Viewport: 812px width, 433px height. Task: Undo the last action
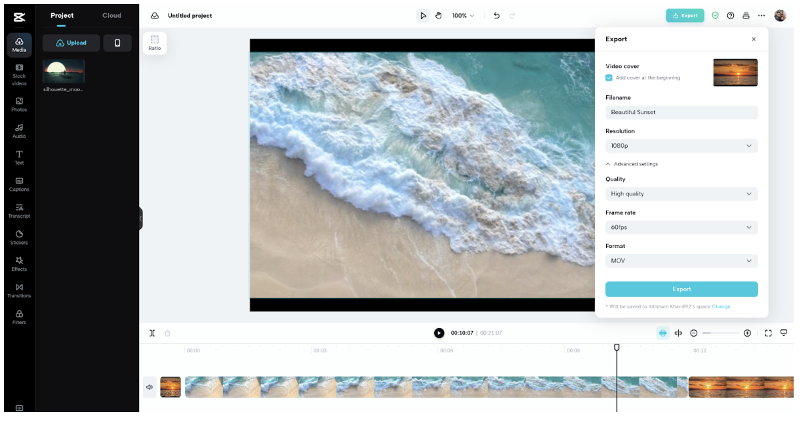(497, 15)
